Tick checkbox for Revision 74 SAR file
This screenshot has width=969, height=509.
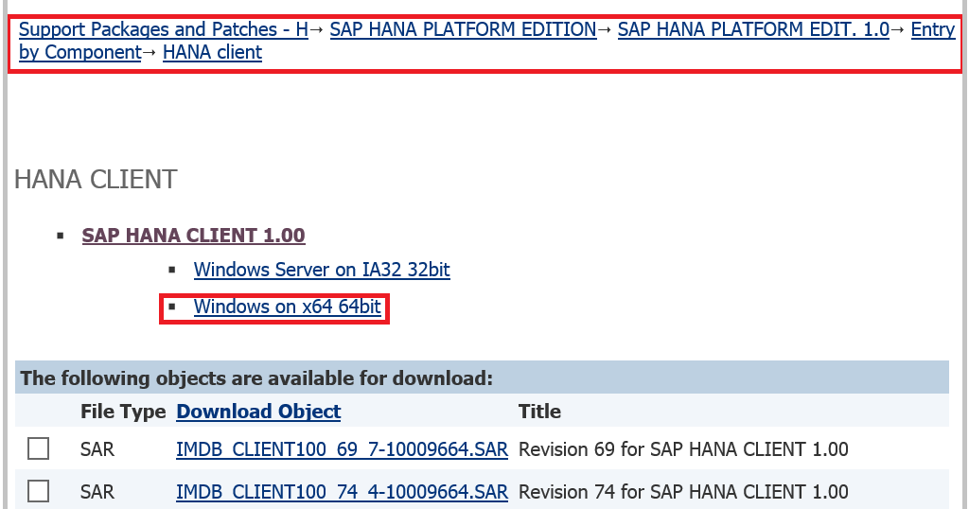coord(38,492)
